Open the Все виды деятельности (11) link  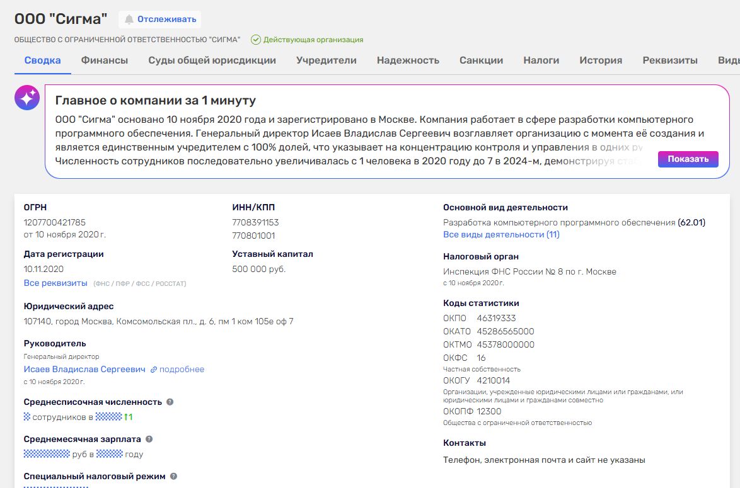click(501, 234)
